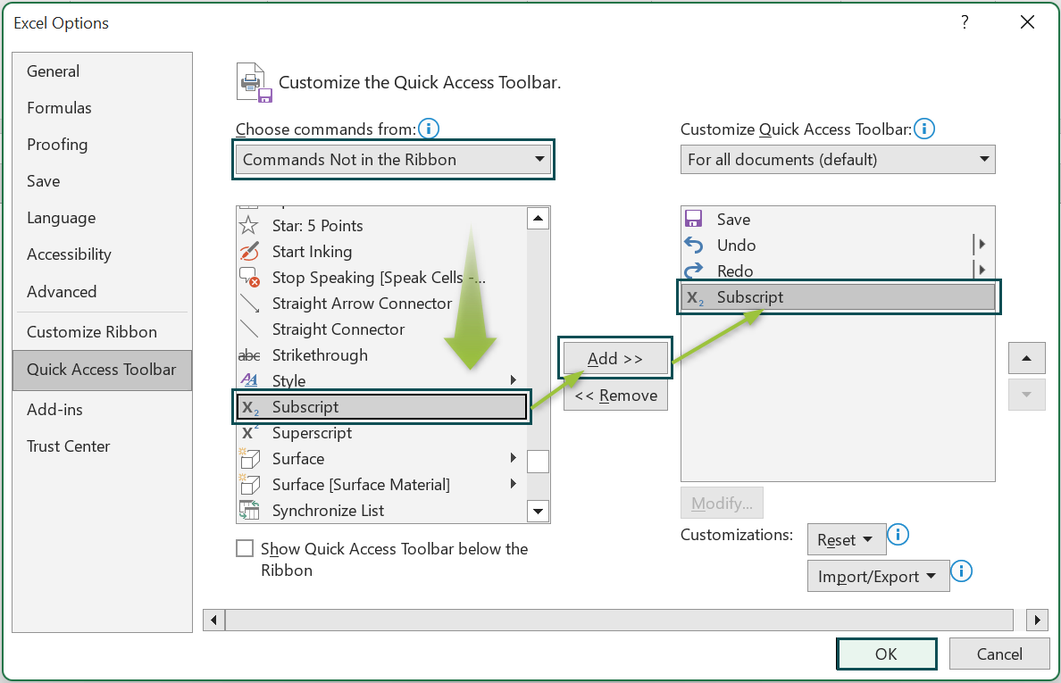Select the Synchronize List command text
Image resolution: width=1061 pixels, height=683 pixels.
(328, 511)
